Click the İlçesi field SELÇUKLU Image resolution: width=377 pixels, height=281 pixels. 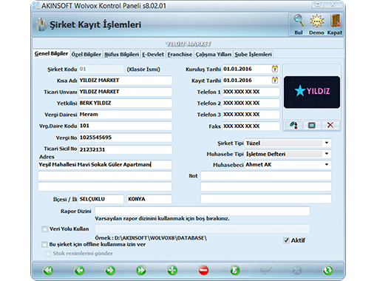(x=101, y=199)
